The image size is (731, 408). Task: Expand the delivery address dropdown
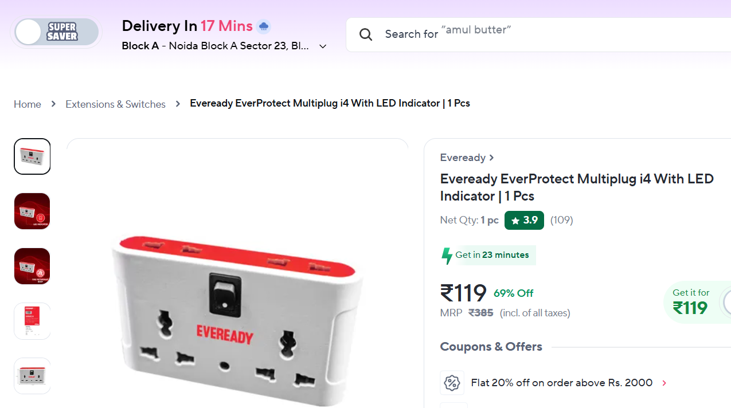[323, 46]
